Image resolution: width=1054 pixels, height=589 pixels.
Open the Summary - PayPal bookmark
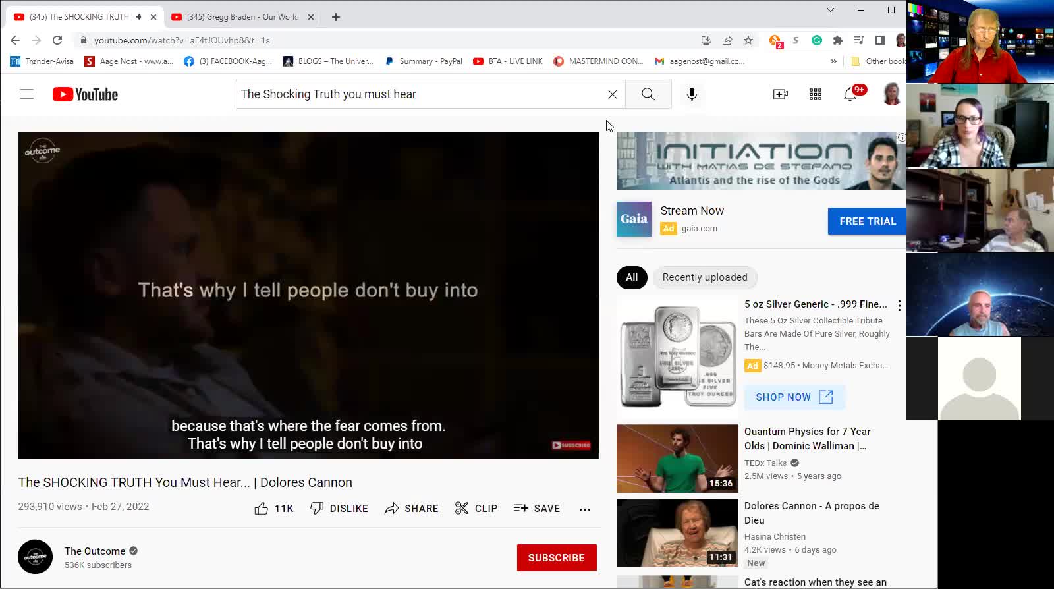click(x=424, y=61)
